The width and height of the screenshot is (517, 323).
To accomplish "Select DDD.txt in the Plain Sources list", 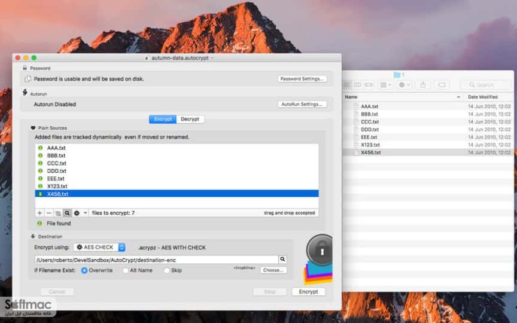I will point(177,170).
